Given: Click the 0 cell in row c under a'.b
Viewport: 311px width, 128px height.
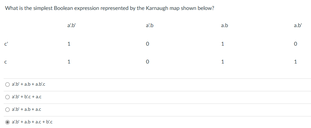Looking at the screenshot, I should (147, 62).
